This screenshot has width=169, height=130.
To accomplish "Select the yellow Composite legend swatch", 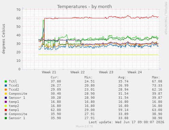I will [x=6, y=94].
